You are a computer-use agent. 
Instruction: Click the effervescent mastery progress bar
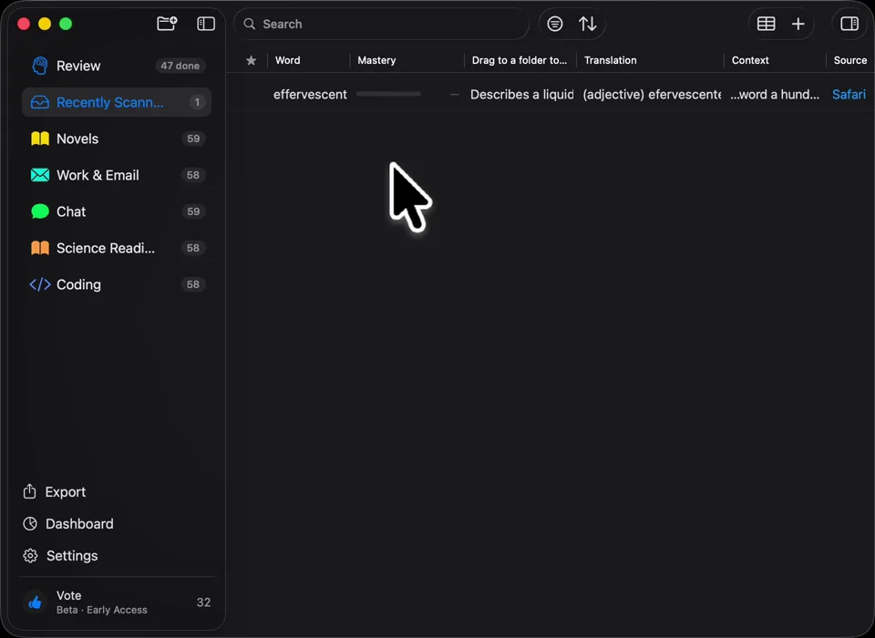(x=388, y=94)
